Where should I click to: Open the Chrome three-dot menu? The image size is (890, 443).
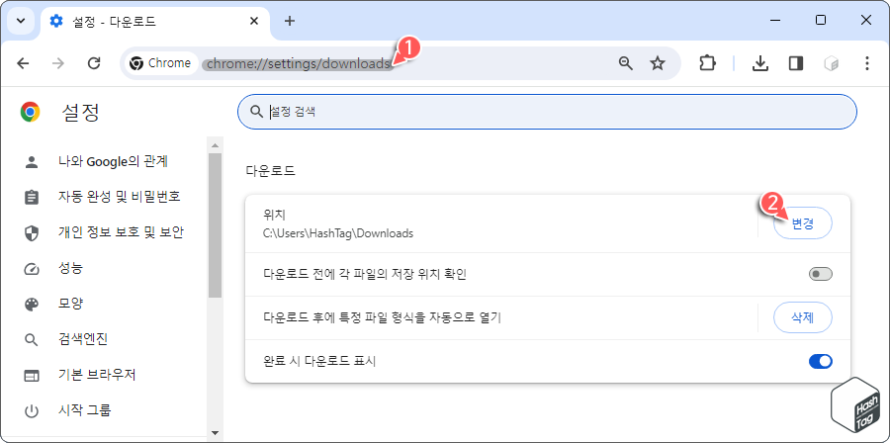(x=866, y=63)
